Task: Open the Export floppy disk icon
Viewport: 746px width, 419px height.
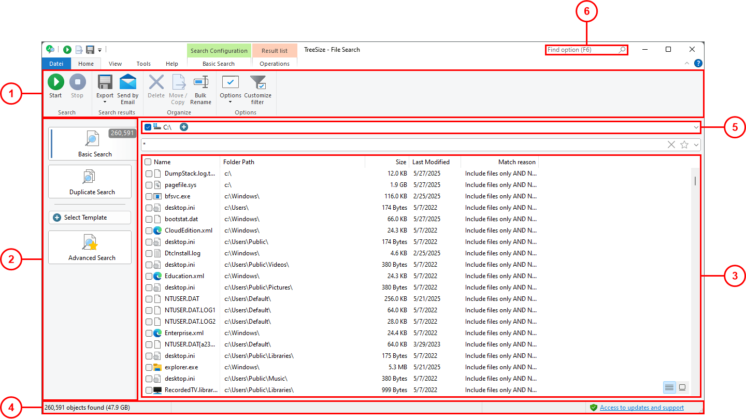Action: pyautogui.click(x=105, y=82)
